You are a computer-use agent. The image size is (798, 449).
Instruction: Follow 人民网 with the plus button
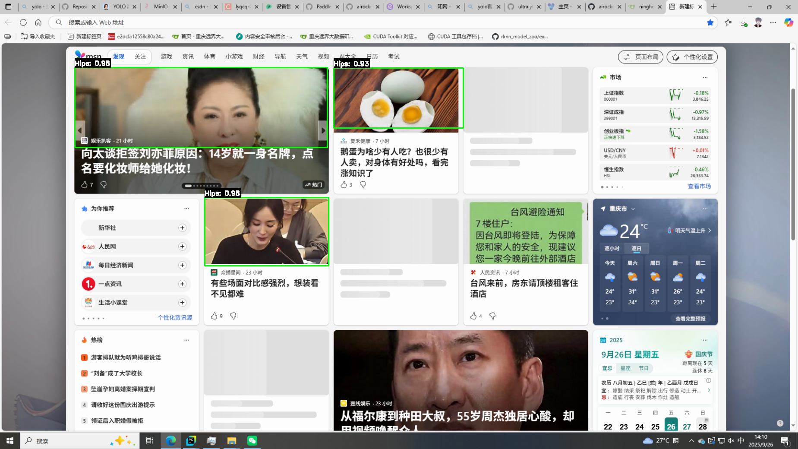tap(182, 247)
